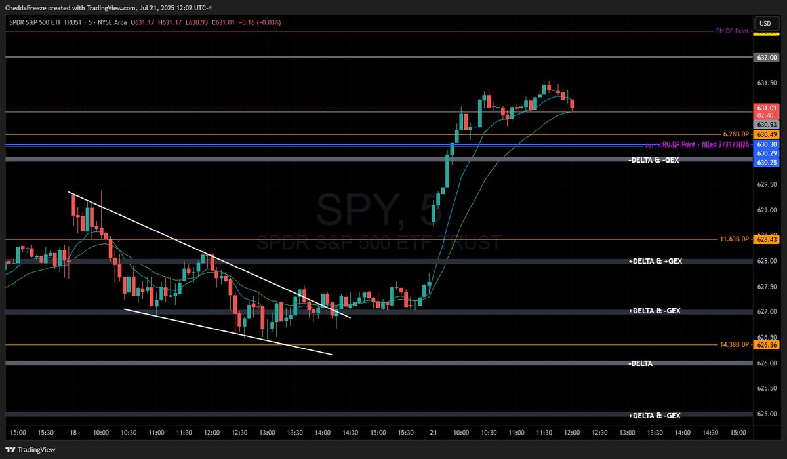
Task: Click +DELTA & -GEX label at 625.00
Action: [x=655, y=416]
